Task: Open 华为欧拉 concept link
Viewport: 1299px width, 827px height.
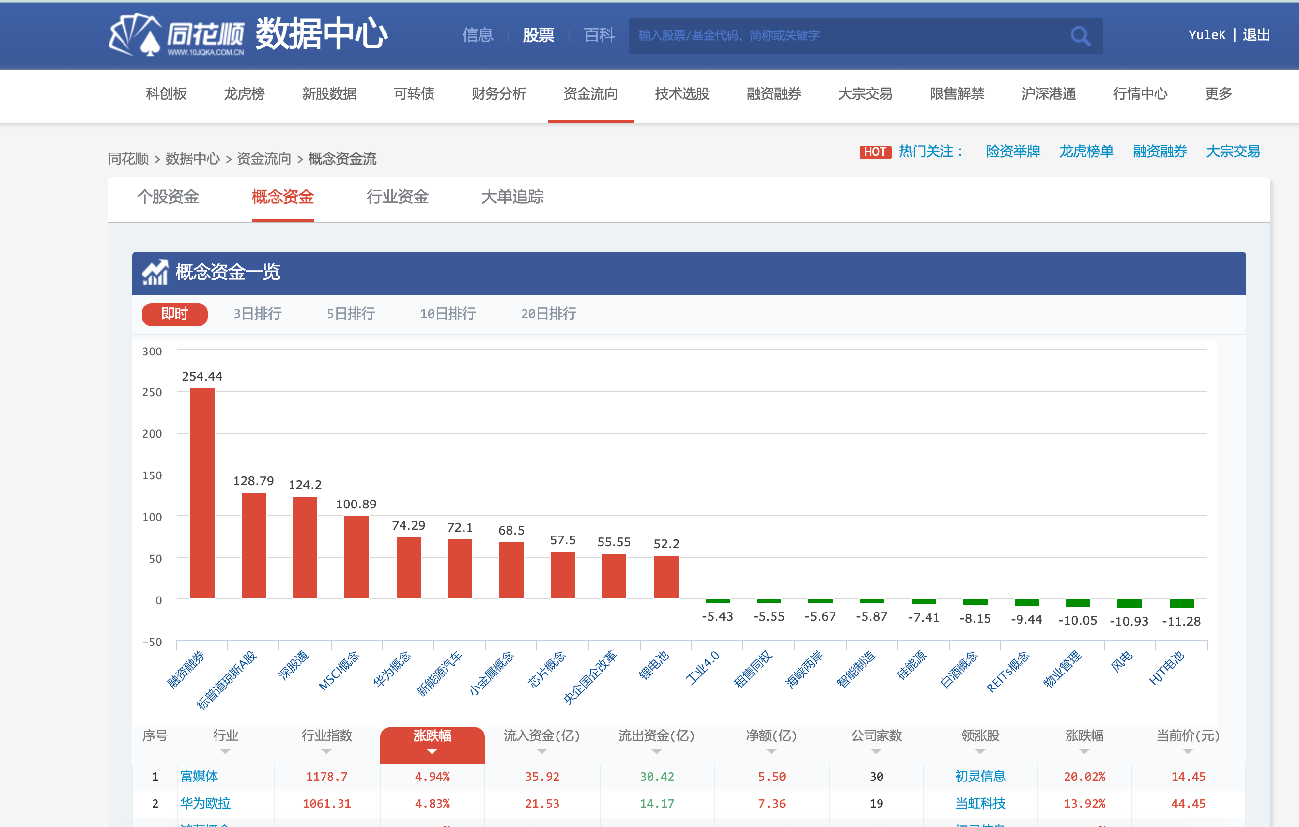Action: click(x=205, y=803)
